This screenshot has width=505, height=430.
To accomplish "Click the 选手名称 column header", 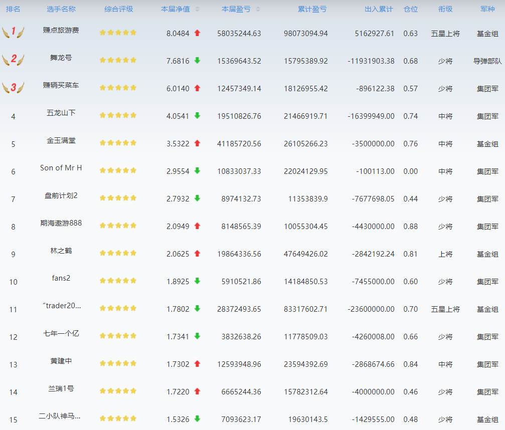I will 61,9.
